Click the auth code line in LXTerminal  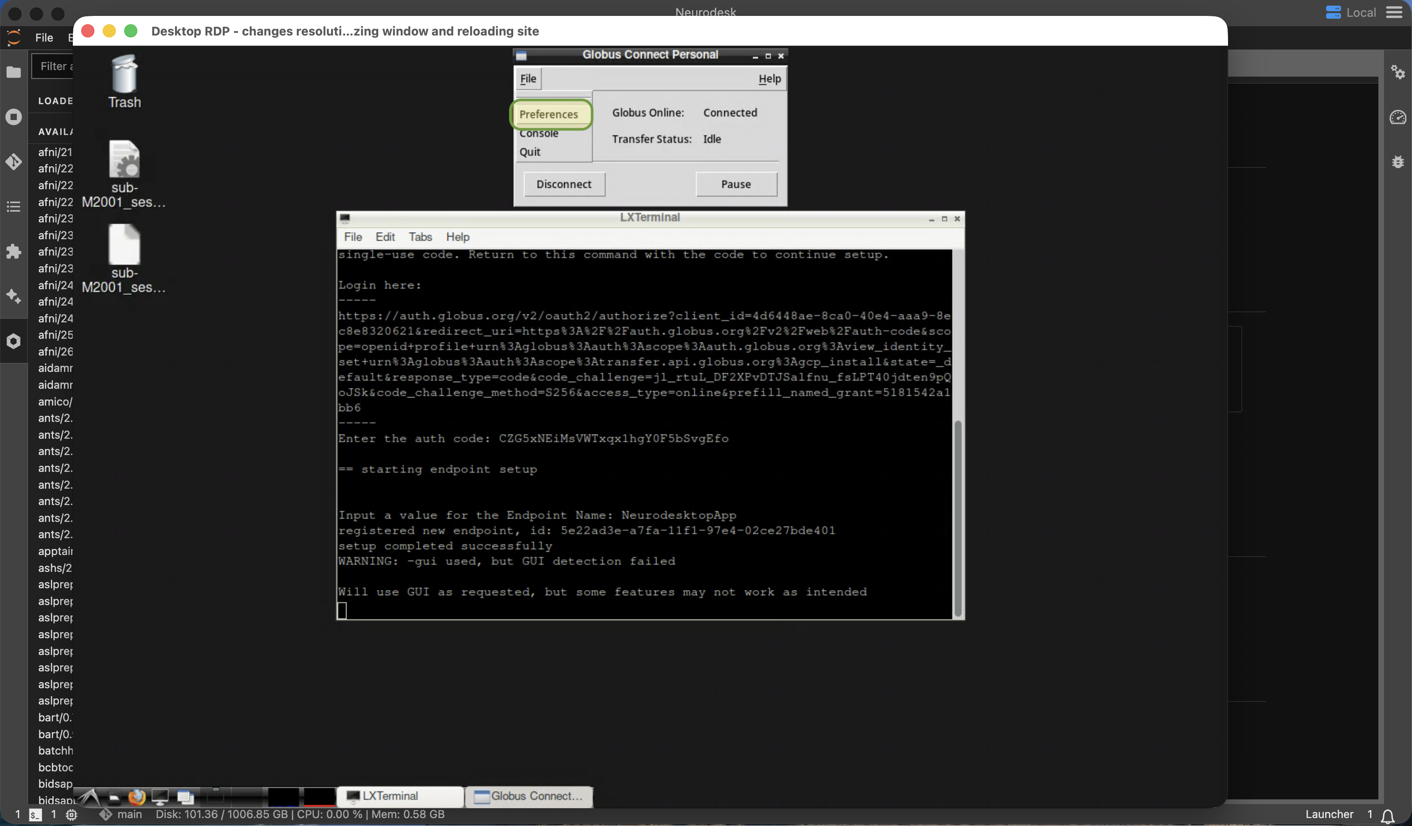pos(533,439)
